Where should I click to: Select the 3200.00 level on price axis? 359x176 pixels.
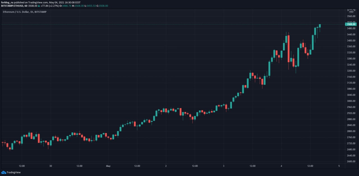(x=351, y=71)
